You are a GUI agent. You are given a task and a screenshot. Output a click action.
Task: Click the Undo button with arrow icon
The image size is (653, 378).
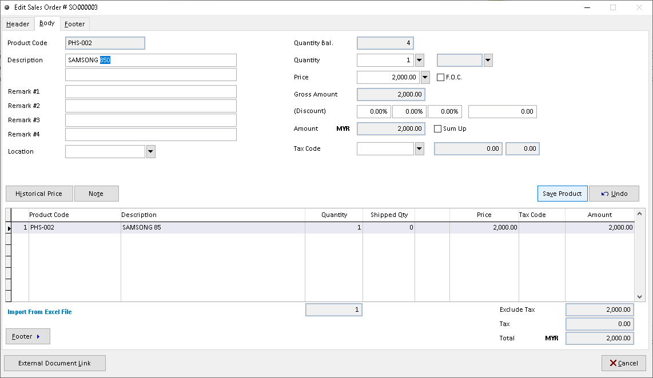[x=614, y=194]
